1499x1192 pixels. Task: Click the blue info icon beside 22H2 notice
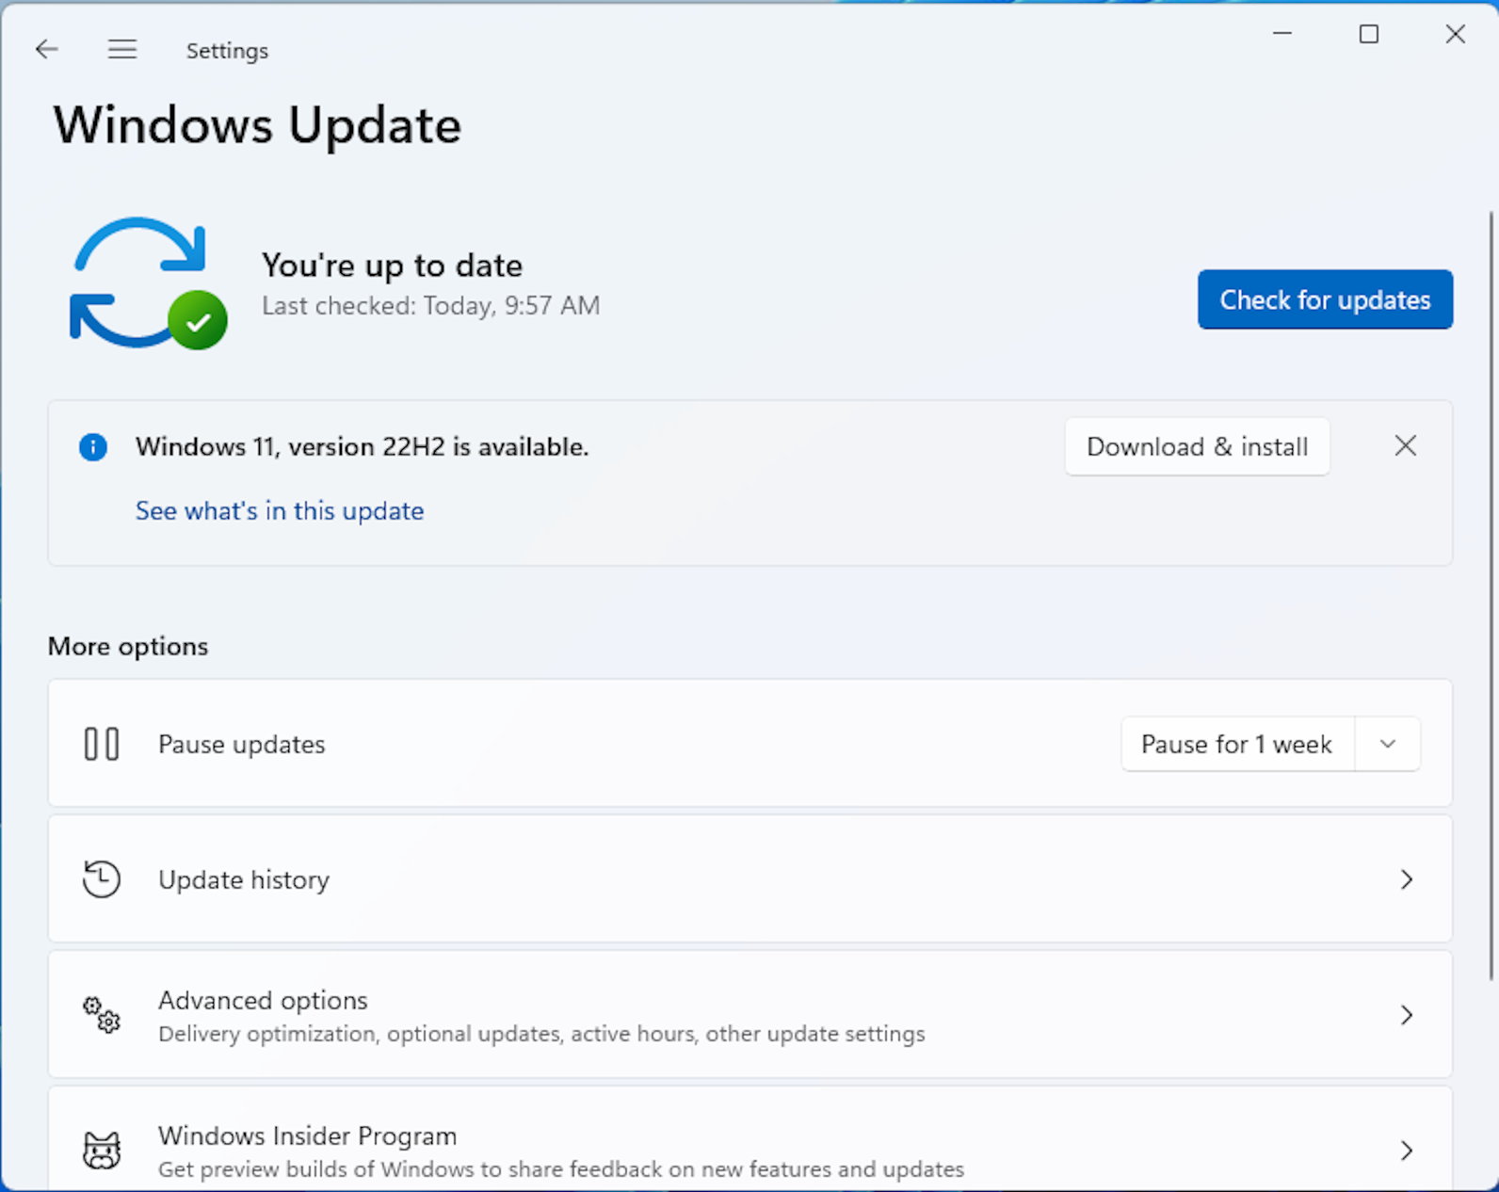(92, 446)
